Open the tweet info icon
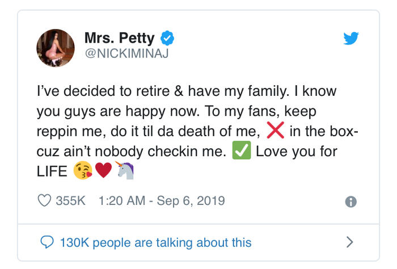Image resolution: width=397 pixels, height=269 pixels. tap(351, 201)
